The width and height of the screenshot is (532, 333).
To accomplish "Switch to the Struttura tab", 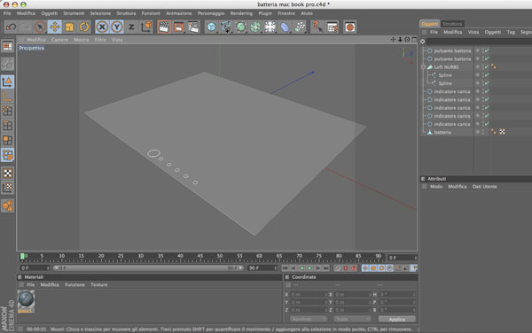I will 452,24.
